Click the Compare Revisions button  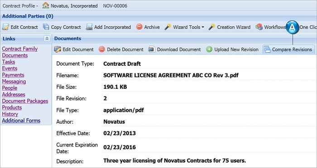[288, 50]
